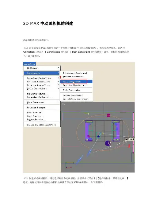
Task: Open Rotation Controllers submenu
Action: point(42,85)
